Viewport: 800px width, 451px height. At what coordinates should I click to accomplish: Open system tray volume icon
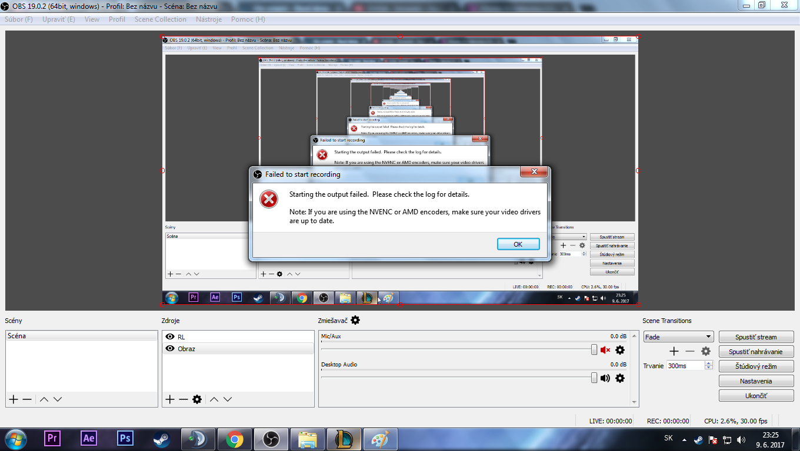tap(741, 439)
